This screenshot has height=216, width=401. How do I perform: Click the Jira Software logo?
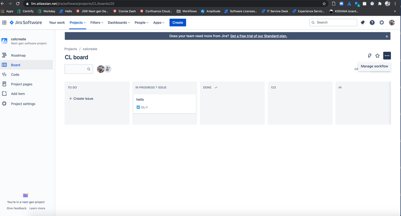click(26, 22)
